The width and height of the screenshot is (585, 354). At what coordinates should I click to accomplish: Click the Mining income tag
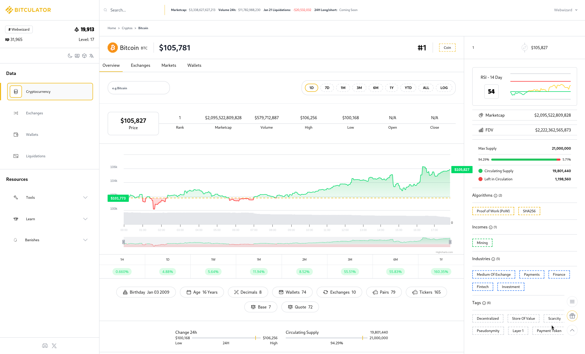point(482,243)
